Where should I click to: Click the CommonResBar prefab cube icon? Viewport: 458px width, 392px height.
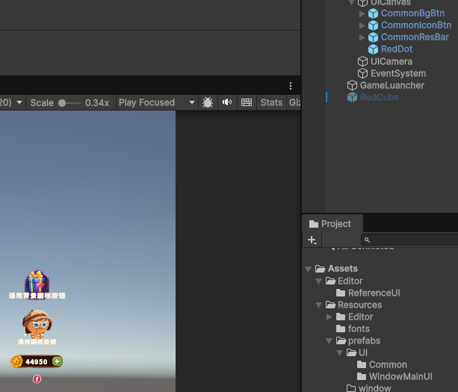coord(373,37)
